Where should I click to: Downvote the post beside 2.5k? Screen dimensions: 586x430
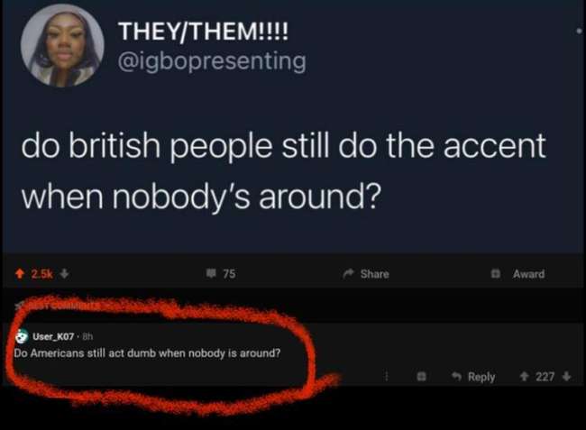click(65, 274)
